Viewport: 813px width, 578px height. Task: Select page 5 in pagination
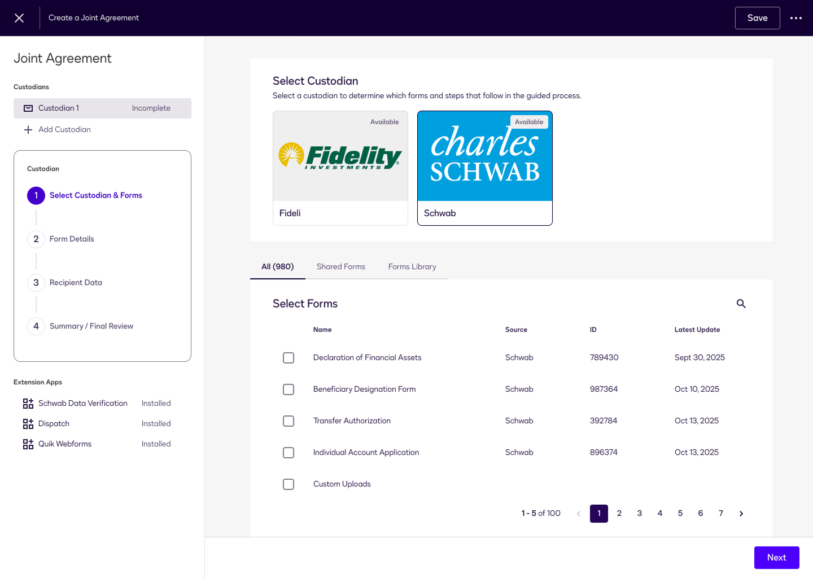[x=680, y=514]
